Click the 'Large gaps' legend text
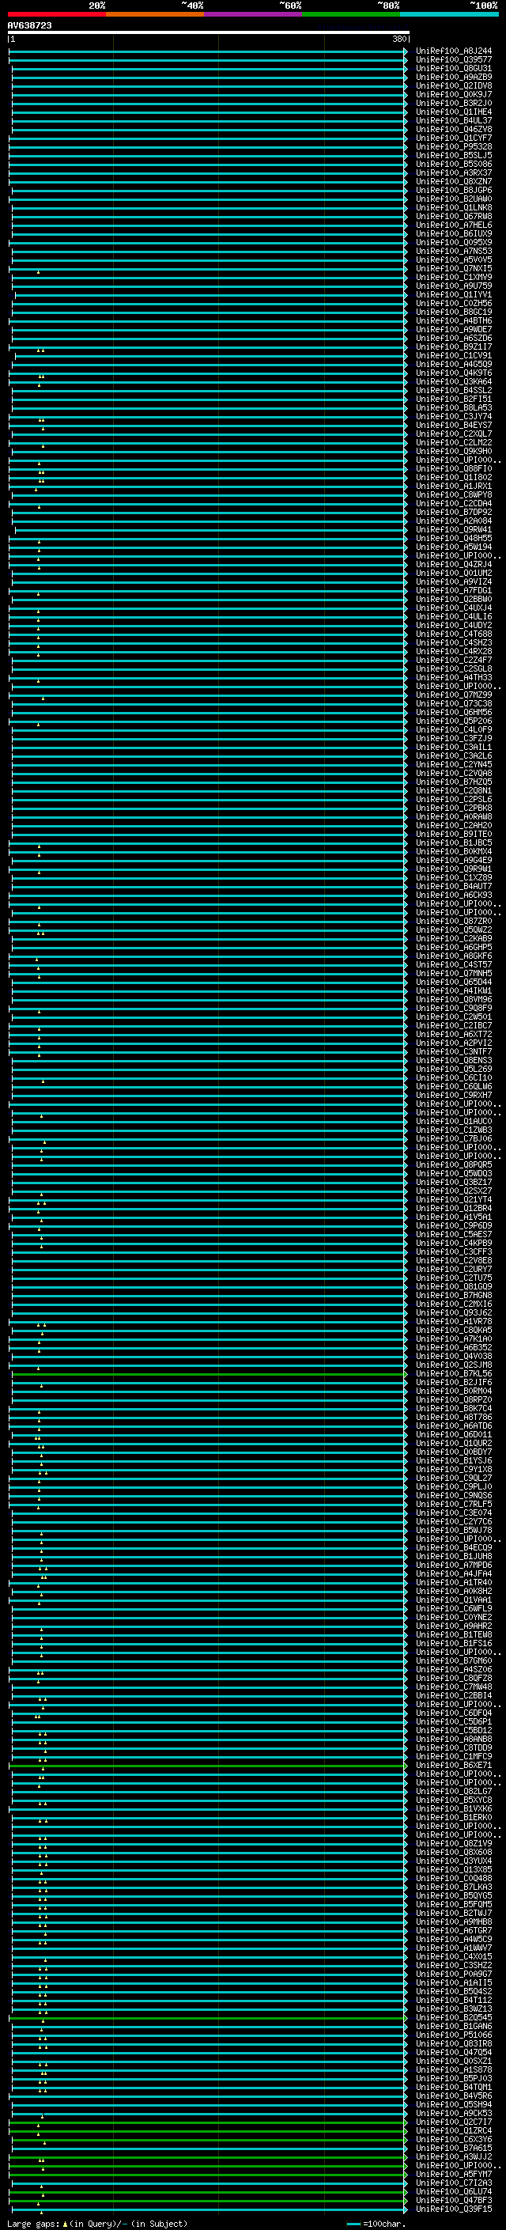Viewport: 506px width, 2230px height. click(x=34, y=2223)
